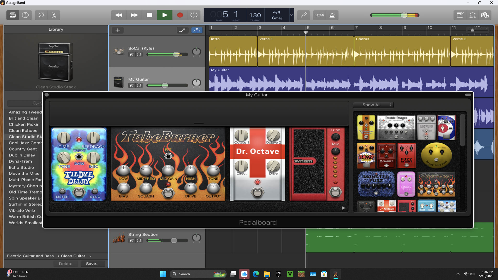Viewport: 498px width, 280px height.
Task: Toggle the metronome button
Action: point(332,15)
